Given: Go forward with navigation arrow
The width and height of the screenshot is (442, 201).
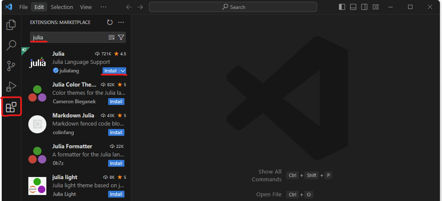Looking at the screenshot, I should (140, 7).
